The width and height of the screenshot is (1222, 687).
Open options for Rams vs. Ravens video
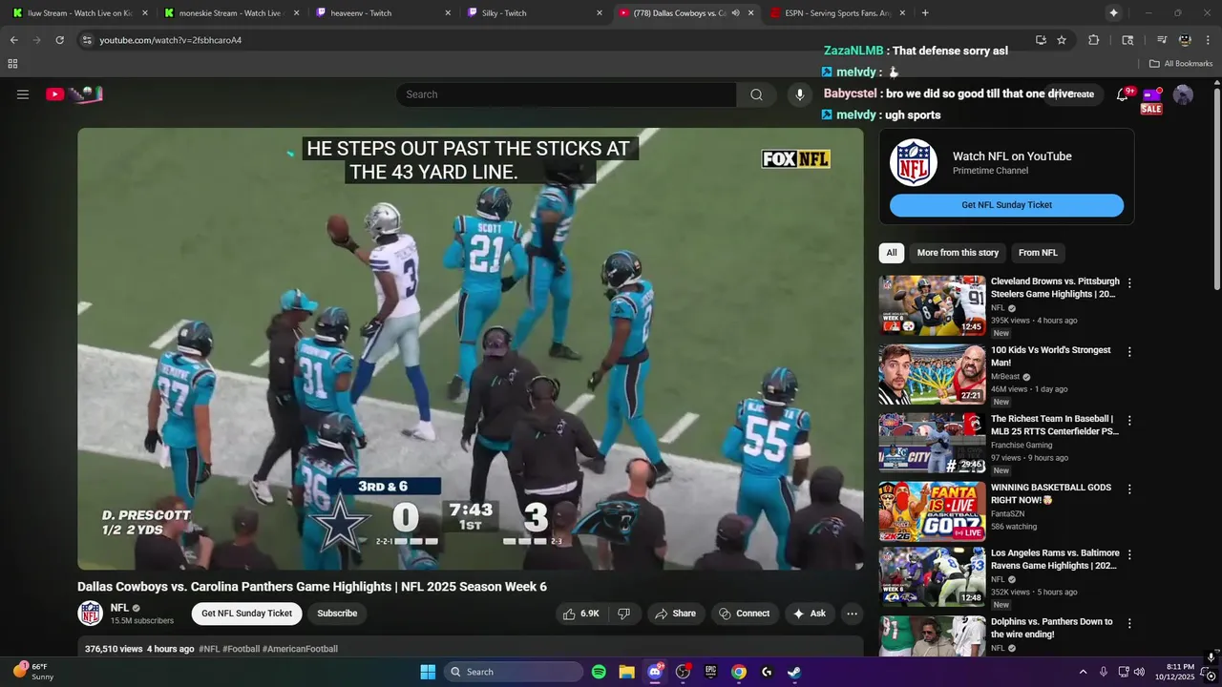click(1129, 554)
